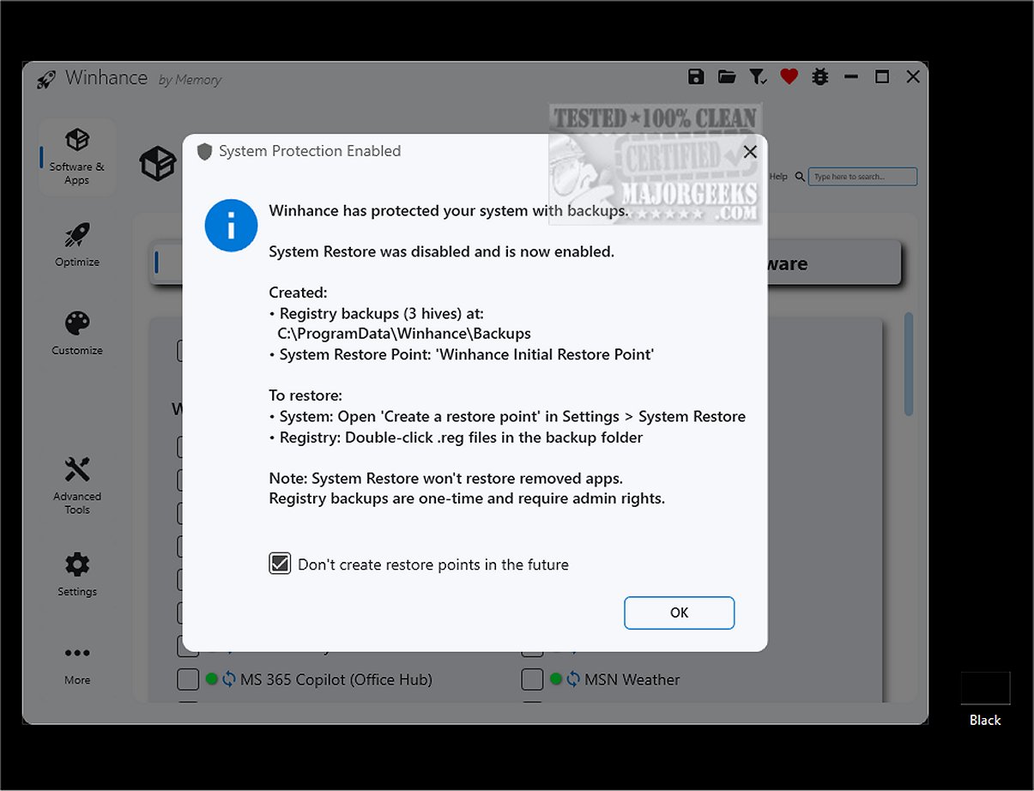Open the Software & Apps section
The width and height of the screenshot is (1034, 791).
click(76, 157)
